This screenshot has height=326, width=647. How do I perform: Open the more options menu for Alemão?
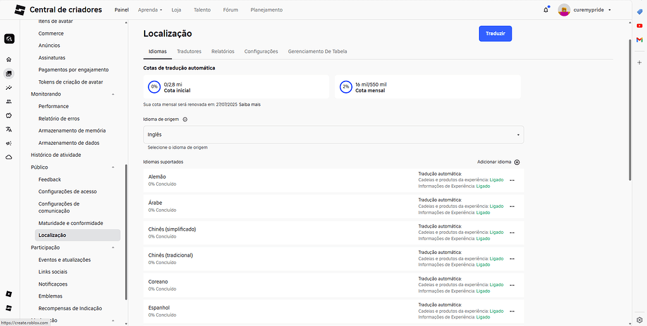pyautogui.click(x=512, y=180)
